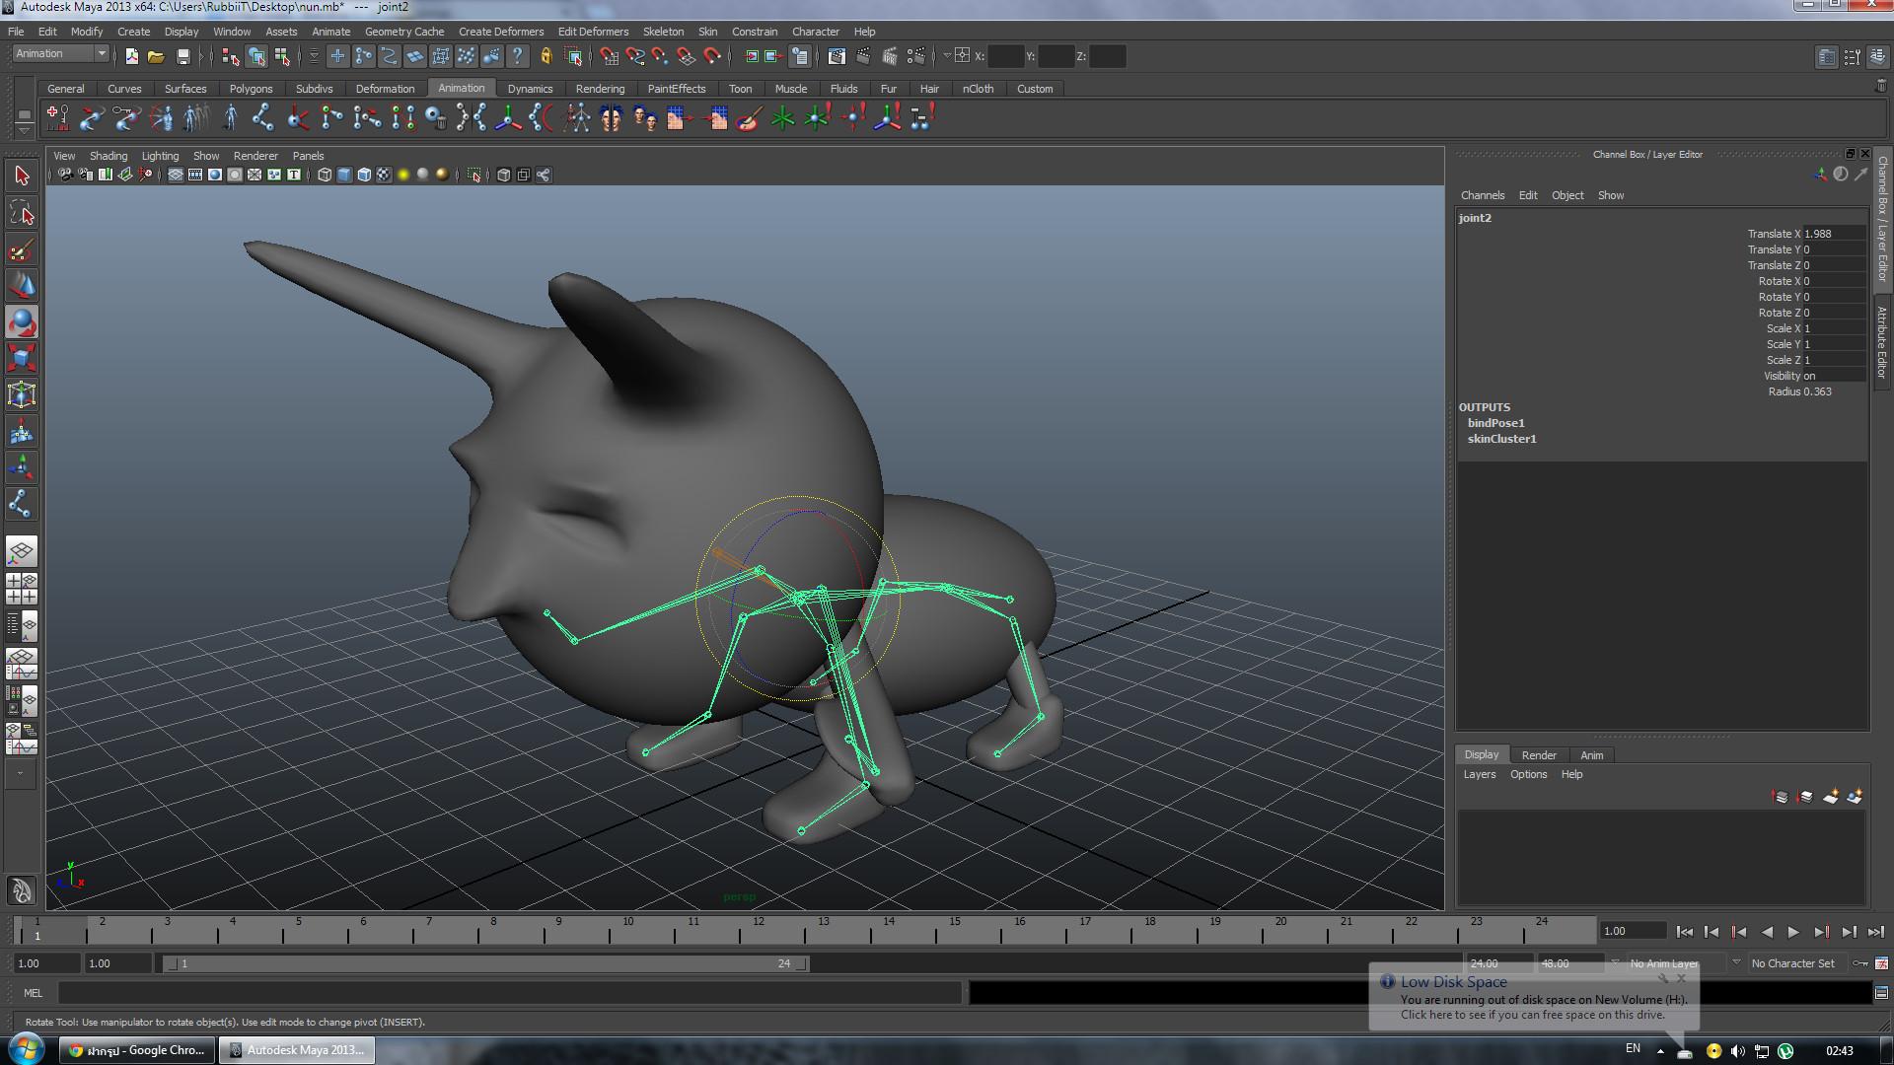Toggle smooth shade all viewport button
This screenshot has width=1894, height=1065.
coord(344,176)
